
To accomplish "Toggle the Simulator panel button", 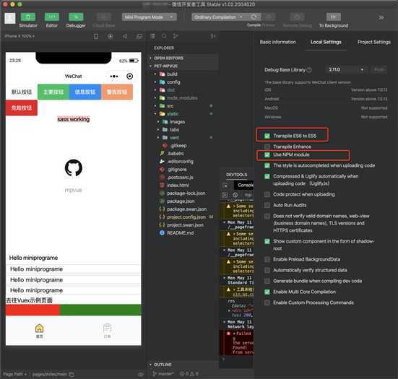I will pos(28,17).
